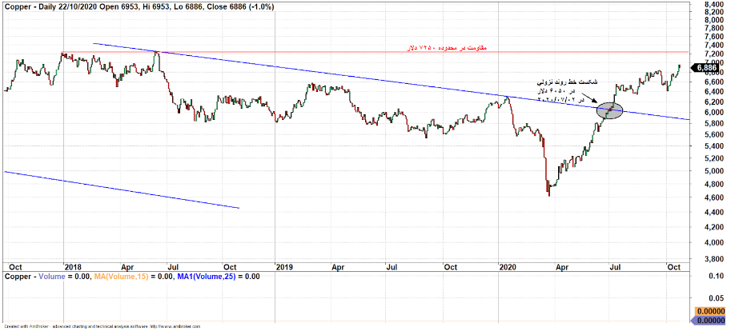The width and height of the screenshot is (731, 335).
Task: Select the red horizontal resistance line
Action: tap(320, 51)
